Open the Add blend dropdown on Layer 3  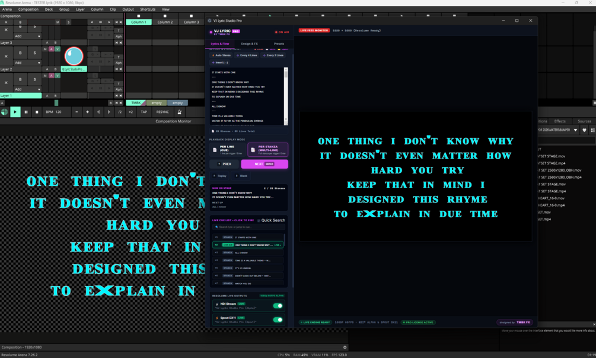pos(27,36)
